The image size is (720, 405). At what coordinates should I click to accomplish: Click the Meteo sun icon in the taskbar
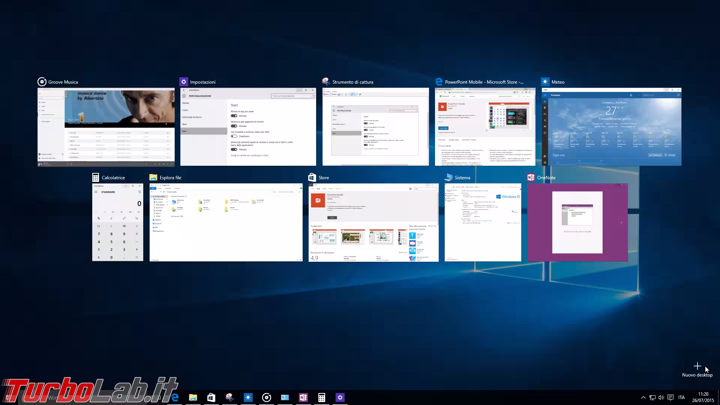pos(248,397)
